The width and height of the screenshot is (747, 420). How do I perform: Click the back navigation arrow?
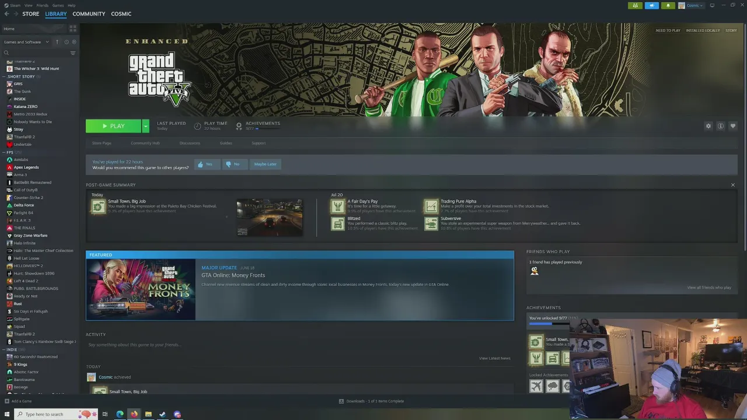pyautogui.click(x=6, y=14)
